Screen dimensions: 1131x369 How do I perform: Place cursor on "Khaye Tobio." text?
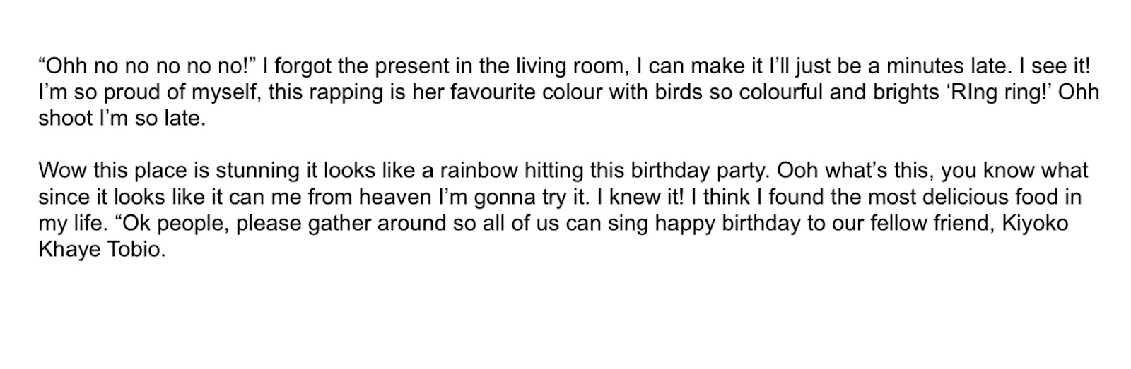click(x=102, y=250)
